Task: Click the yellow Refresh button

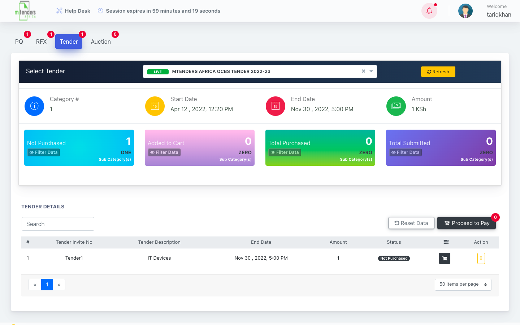Action: (438, 71)
